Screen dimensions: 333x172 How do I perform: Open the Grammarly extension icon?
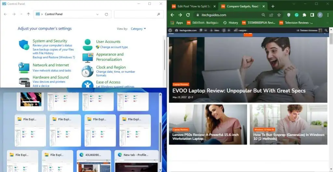click(x=297, y=15)
